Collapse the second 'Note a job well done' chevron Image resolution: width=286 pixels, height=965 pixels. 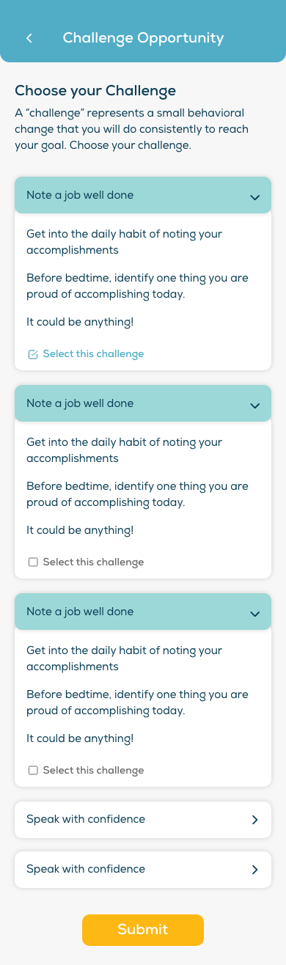tap(254, 406)
